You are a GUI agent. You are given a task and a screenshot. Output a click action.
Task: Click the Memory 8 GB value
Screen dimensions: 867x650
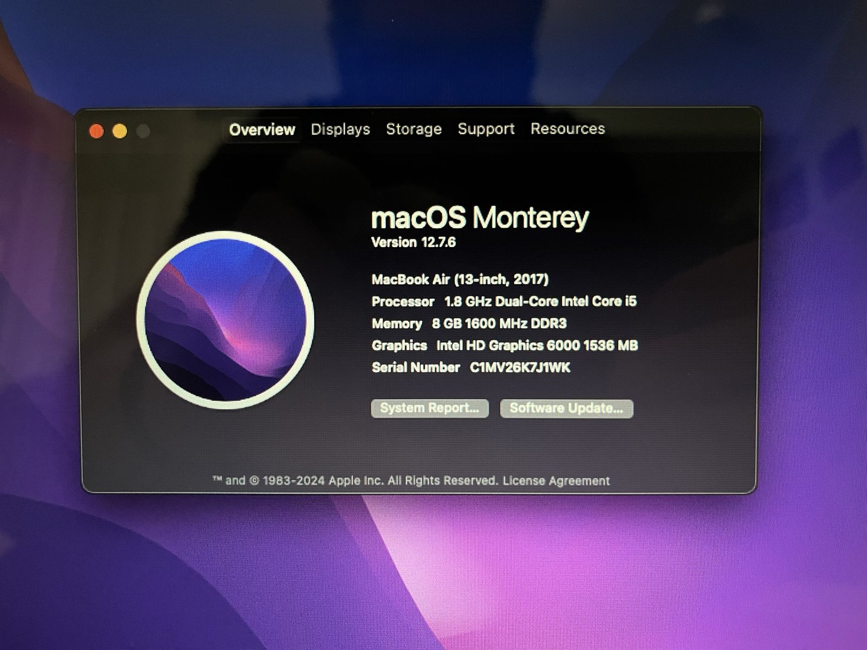point(499,323)
